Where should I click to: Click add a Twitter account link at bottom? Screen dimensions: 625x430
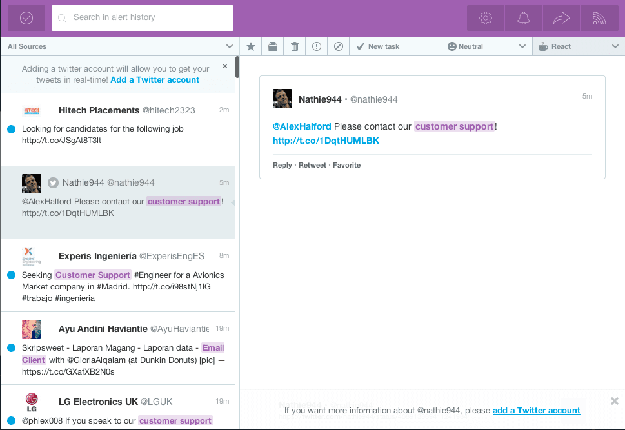pyautogui.click(x=537, y=411)
